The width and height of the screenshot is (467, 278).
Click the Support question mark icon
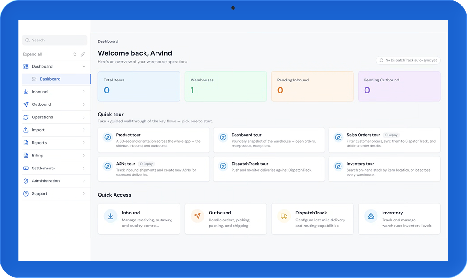click(26, 194)
